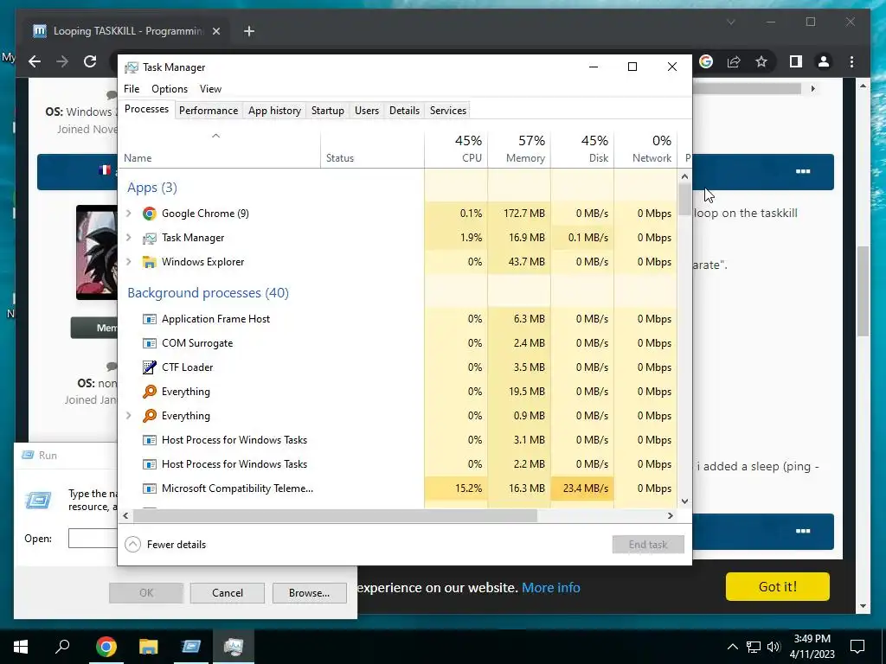Switch to the Services tab
Screen dimensions: 886x664
[x=448, y=111]
